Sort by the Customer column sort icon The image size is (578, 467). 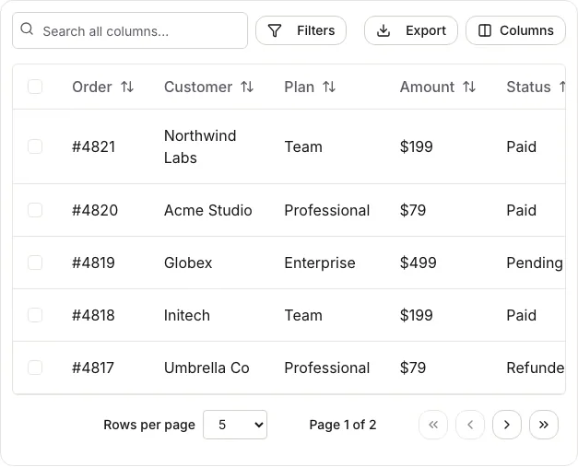pyautogui.click(x=247, y=88)
